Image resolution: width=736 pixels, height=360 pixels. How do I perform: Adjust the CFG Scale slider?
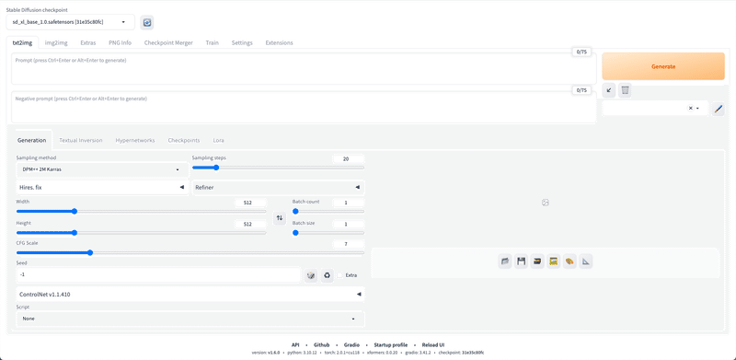pyautogui.click(x=190, y=253)
